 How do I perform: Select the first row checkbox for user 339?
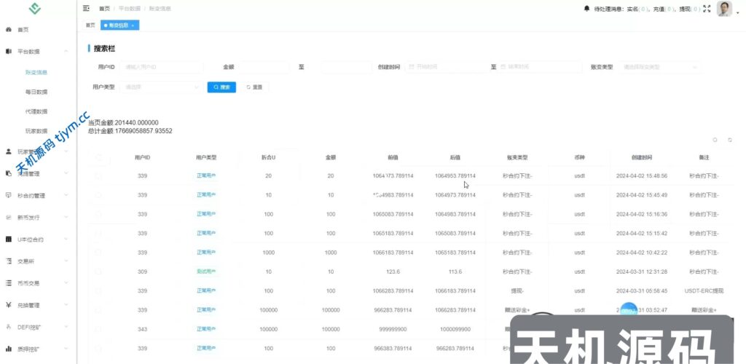(98, 175)
